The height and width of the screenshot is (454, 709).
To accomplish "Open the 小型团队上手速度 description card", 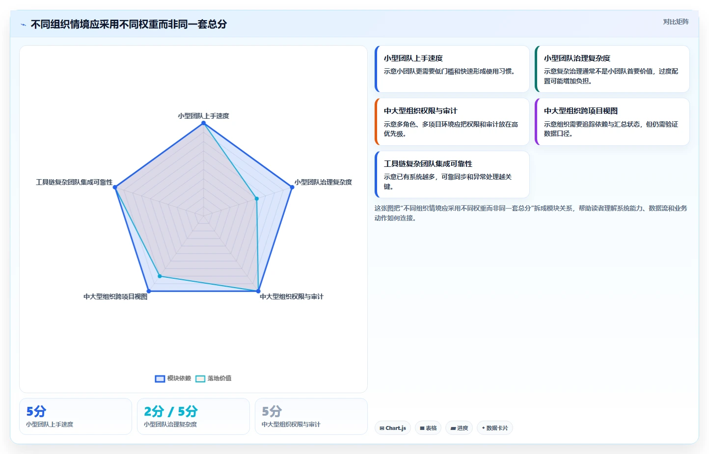I will tap(452, 69).
